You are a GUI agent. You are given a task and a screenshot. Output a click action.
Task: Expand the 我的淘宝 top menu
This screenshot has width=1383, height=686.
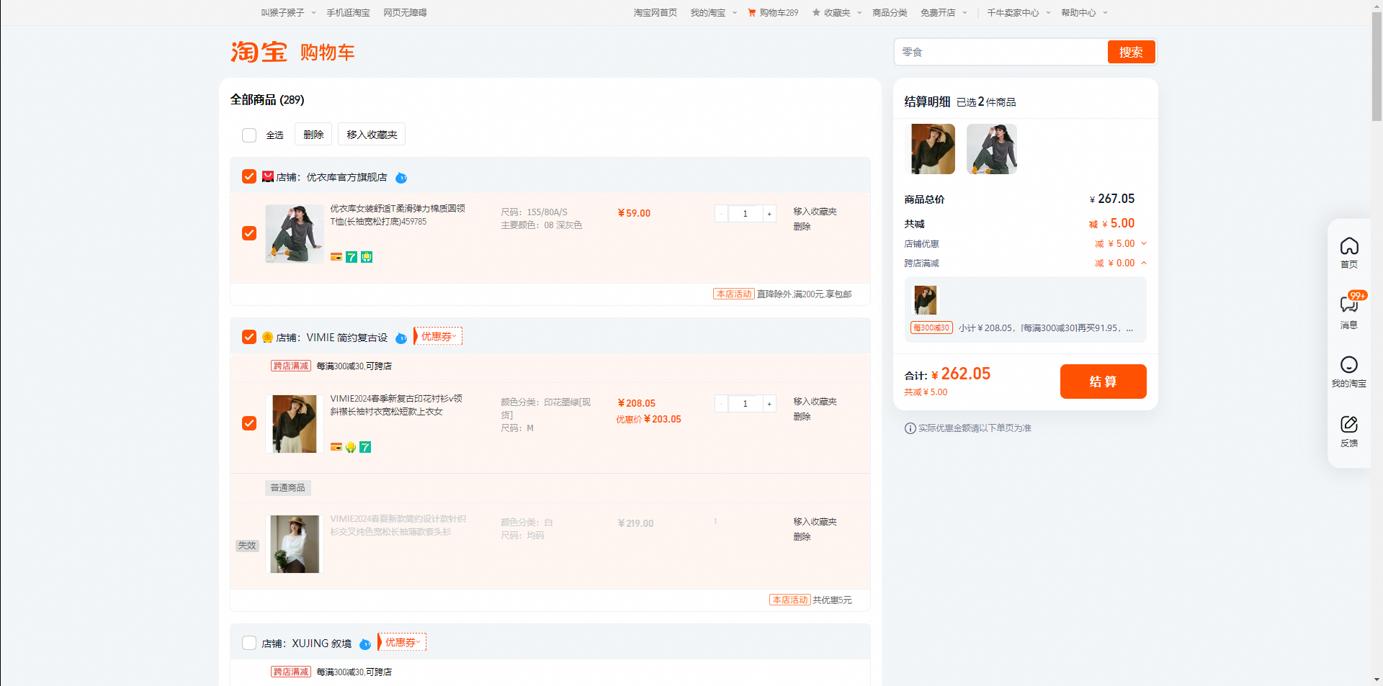pyautogui.click(x=713, y=13)
